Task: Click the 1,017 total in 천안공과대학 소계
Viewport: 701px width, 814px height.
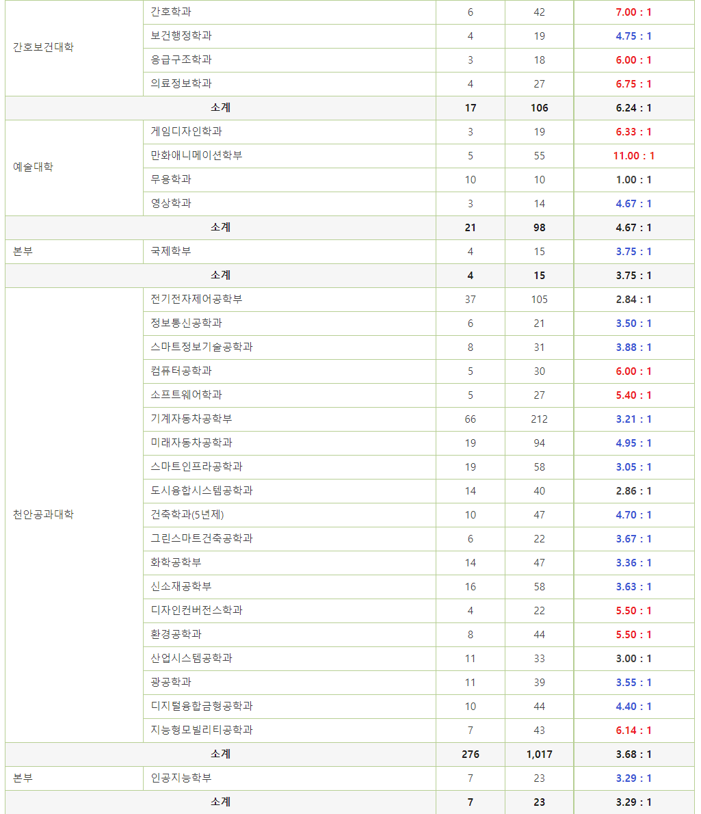Action: [538, 754]
